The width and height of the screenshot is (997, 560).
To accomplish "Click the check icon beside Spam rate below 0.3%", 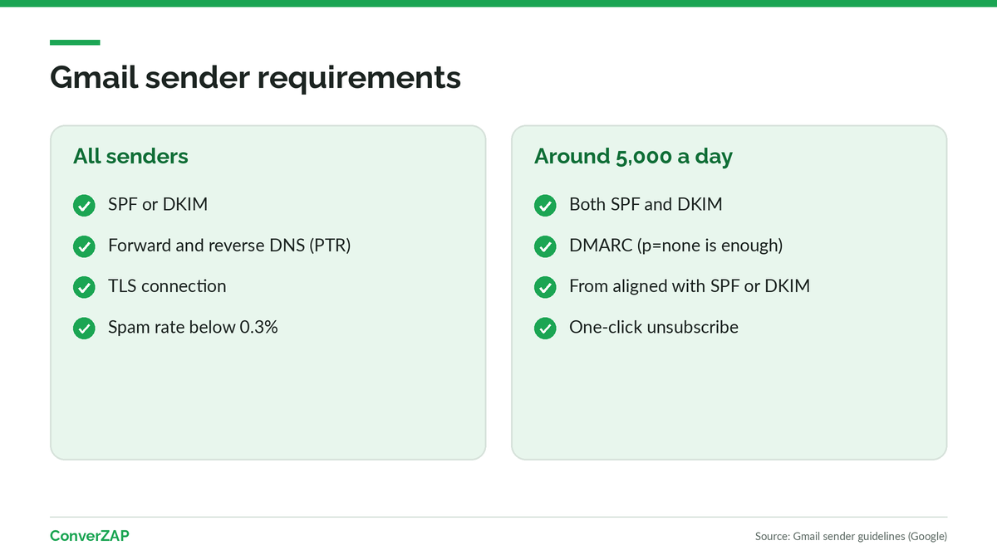I will tap(84, 329).
